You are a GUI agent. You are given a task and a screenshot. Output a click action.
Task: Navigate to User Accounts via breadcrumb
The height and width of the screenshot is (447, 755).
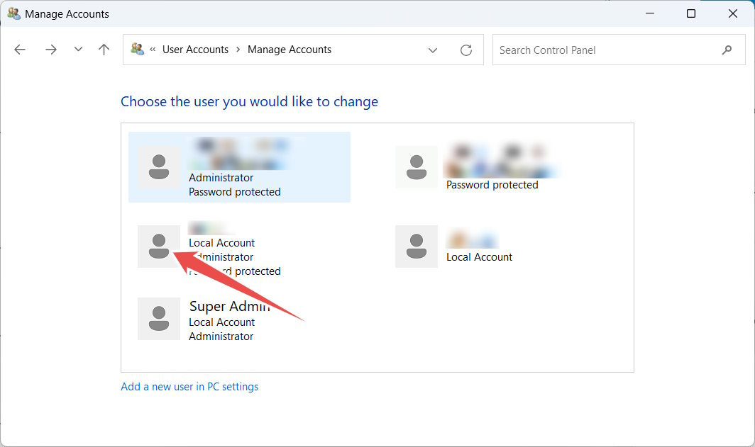(196, 49)
